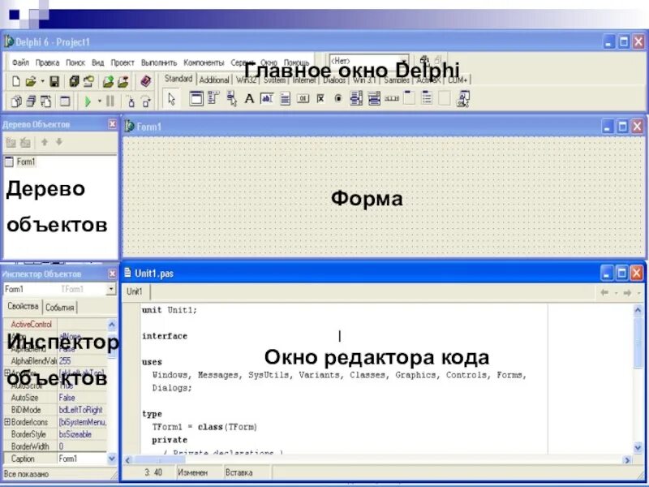Open the Проект menu

pos(122,63)
